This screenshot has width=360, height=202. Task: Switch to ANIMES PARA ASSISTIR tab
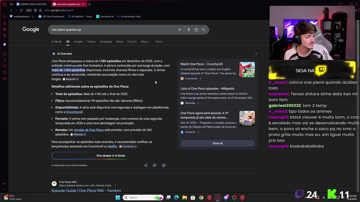pyautogui.click(x=32, y=4)
